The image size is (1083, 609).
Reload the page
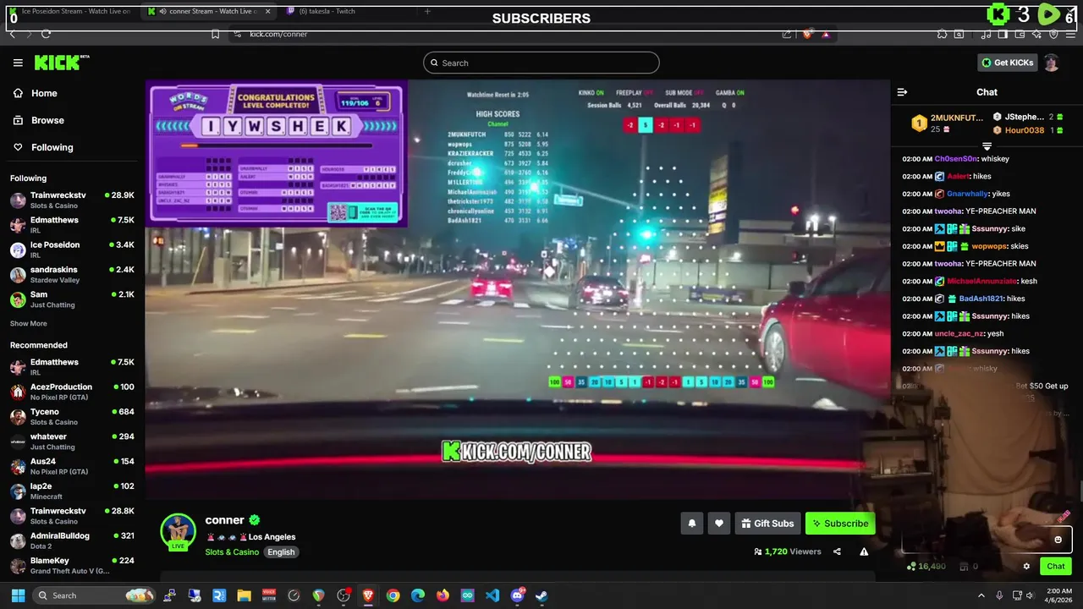click(x=46, y=34)
